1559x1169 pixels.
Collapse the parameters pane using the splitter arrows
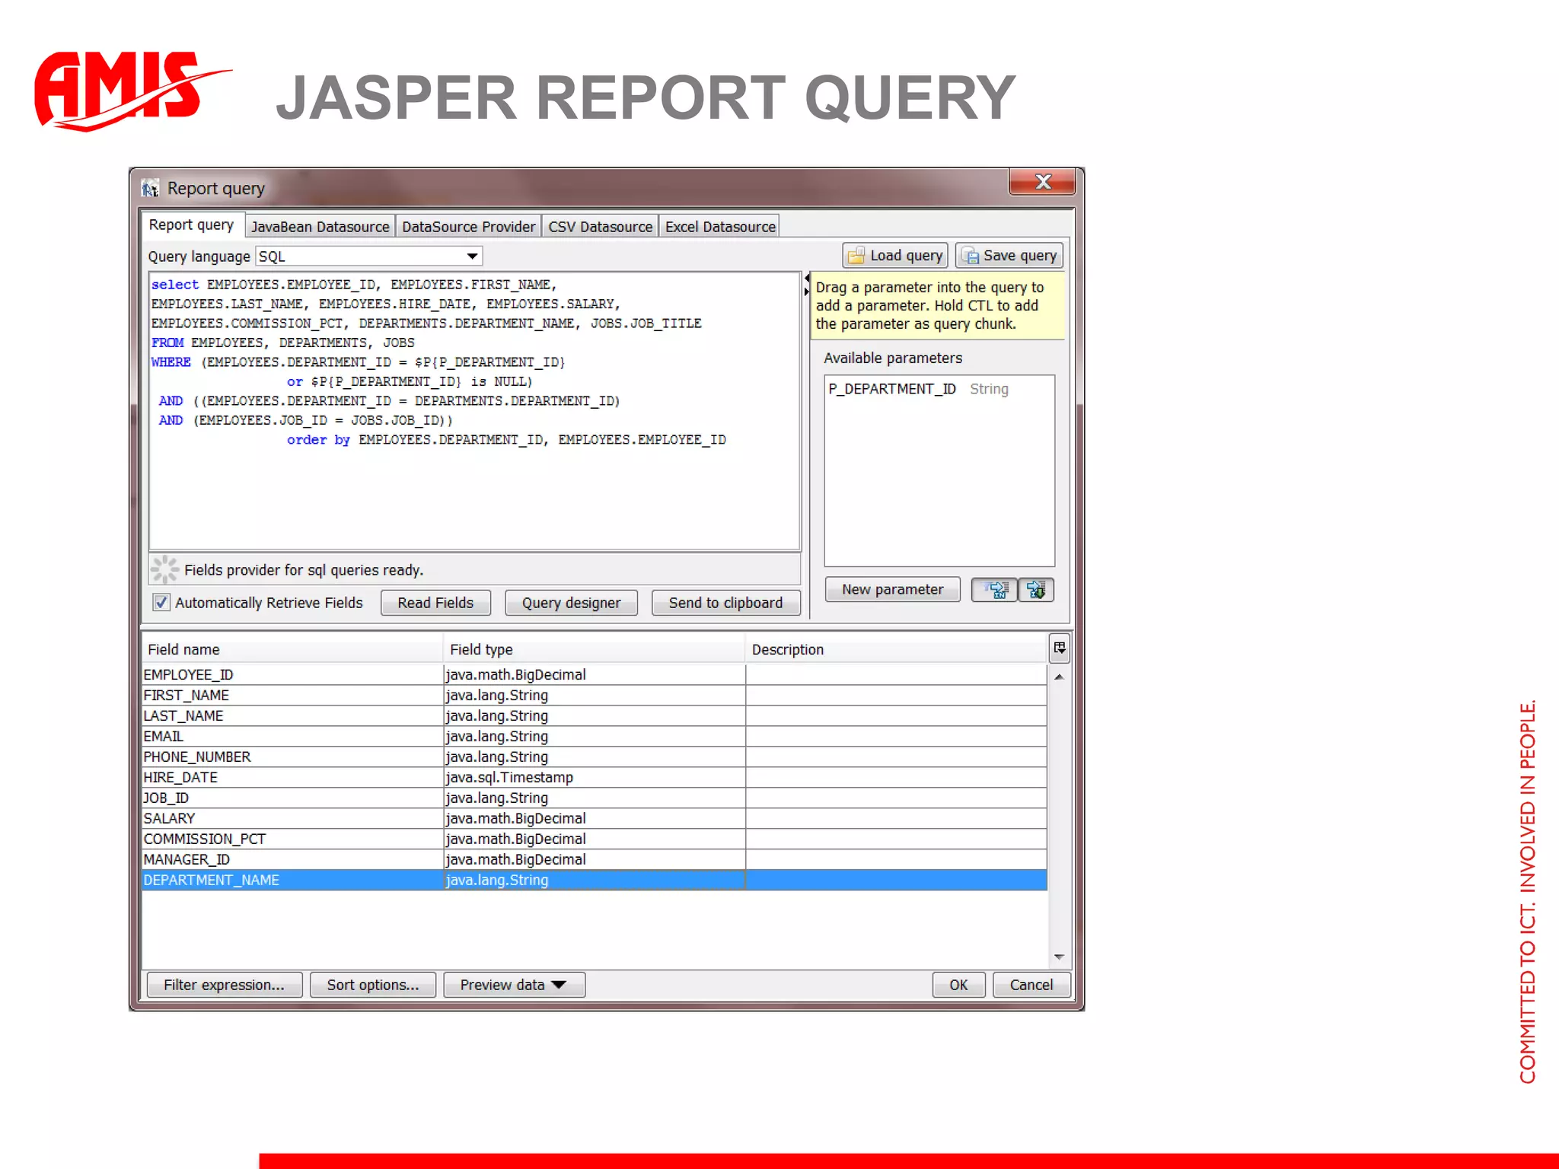pos(807,285)
